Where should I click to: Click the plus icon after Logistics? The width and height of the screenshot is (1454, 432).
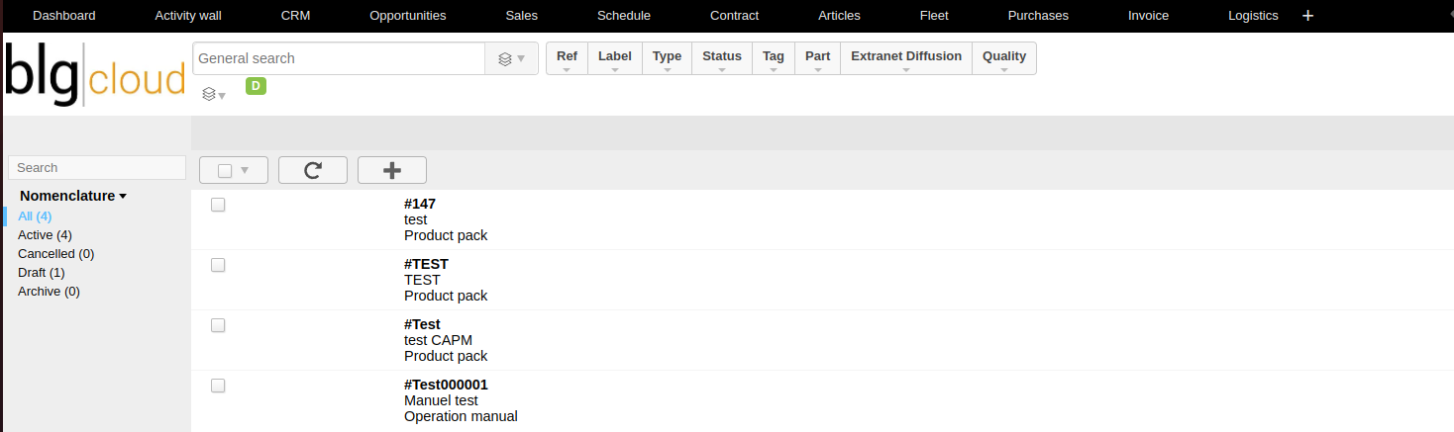(1307, 16)
